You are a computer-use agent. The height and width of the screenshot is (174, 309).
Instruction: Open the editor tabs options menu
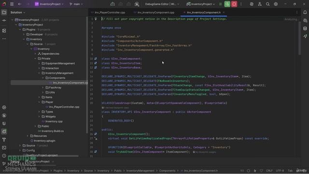click(x=296, y=13)
